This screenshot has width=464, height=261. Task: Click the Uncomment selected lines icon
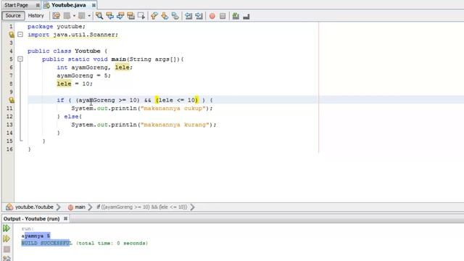tap(246, 16)
